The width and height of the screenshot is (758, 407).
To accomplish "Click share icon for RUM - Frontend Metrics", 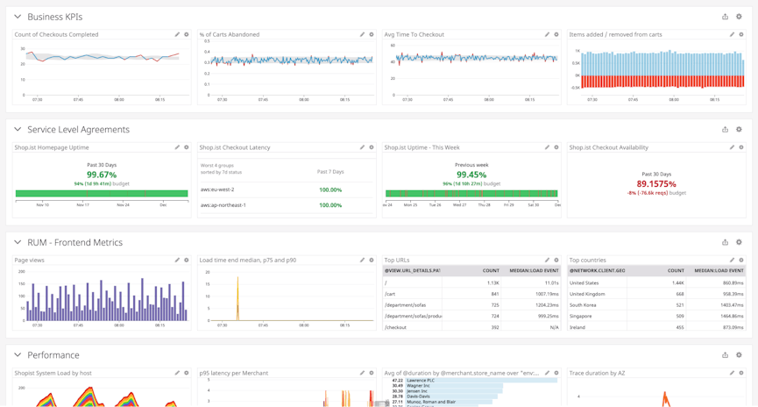I will click(725, 242).
